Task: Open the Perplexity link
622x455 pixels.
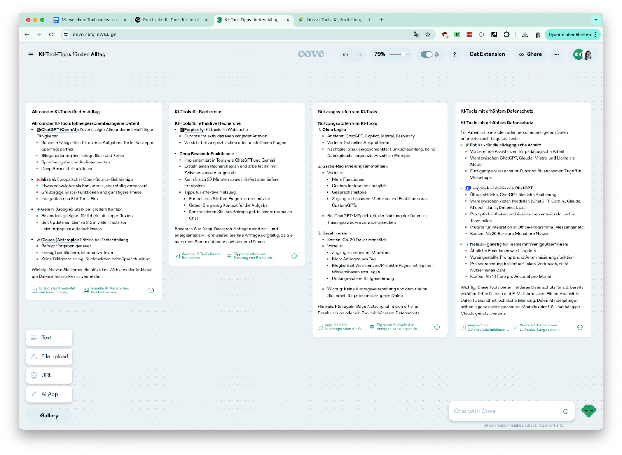Action: pyautogui.click(x=194, y=130)
